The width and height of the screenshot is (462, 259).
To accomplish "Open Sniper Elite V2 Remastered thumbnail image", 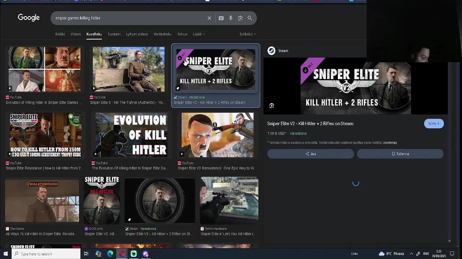I will tap(217, 135).
